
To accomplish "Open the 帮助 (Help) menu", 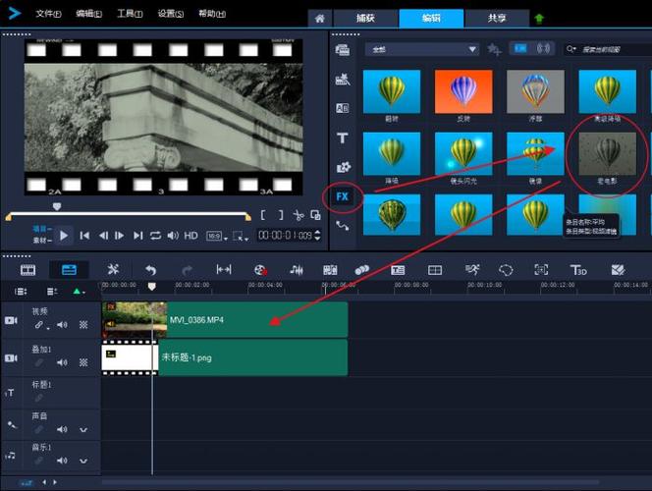I will click(x=212, y=14).
